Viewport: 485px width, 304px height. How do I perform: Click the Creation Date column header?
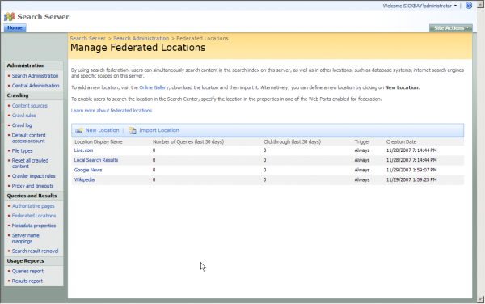tap(401, 142)
